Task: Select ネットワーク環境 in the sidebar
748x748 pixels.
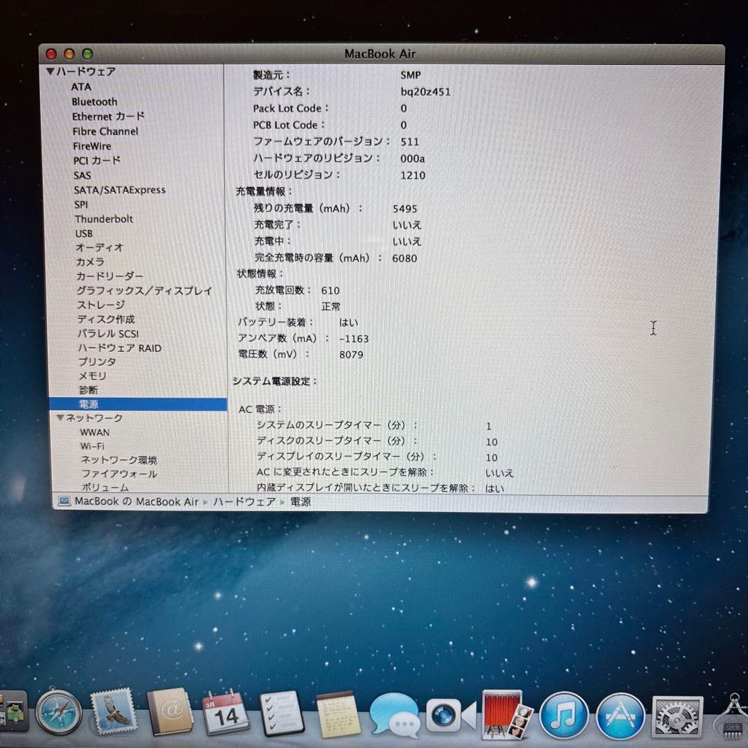Action: (x=119, y=460)
